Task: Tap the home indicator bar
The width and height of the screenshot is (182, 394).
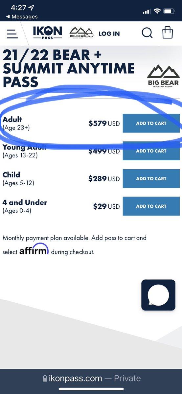Action: pos(91,389)
